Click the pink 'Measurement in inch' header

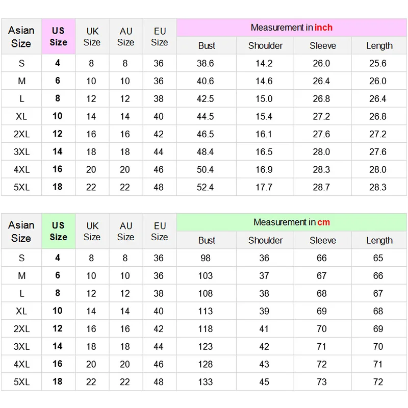pos(291,28)
